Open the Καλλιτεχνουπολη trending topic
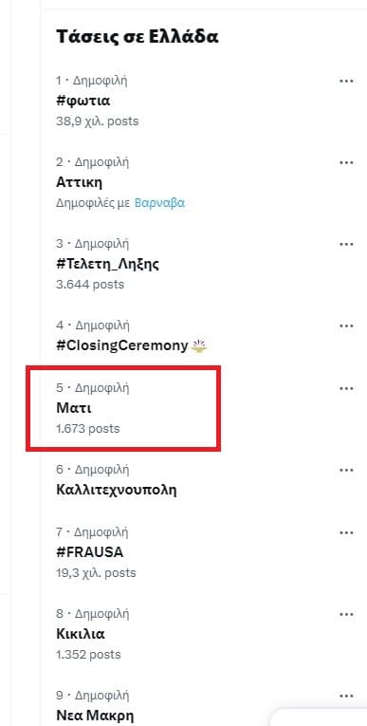 [116, 490]
